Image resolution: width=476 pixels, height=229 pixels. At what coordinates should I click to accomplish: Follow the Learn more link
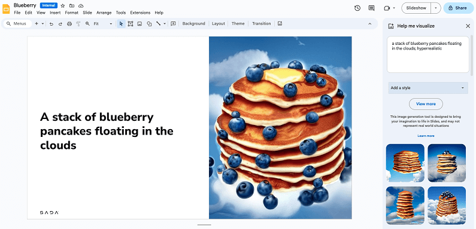click(x=426, y=136)
